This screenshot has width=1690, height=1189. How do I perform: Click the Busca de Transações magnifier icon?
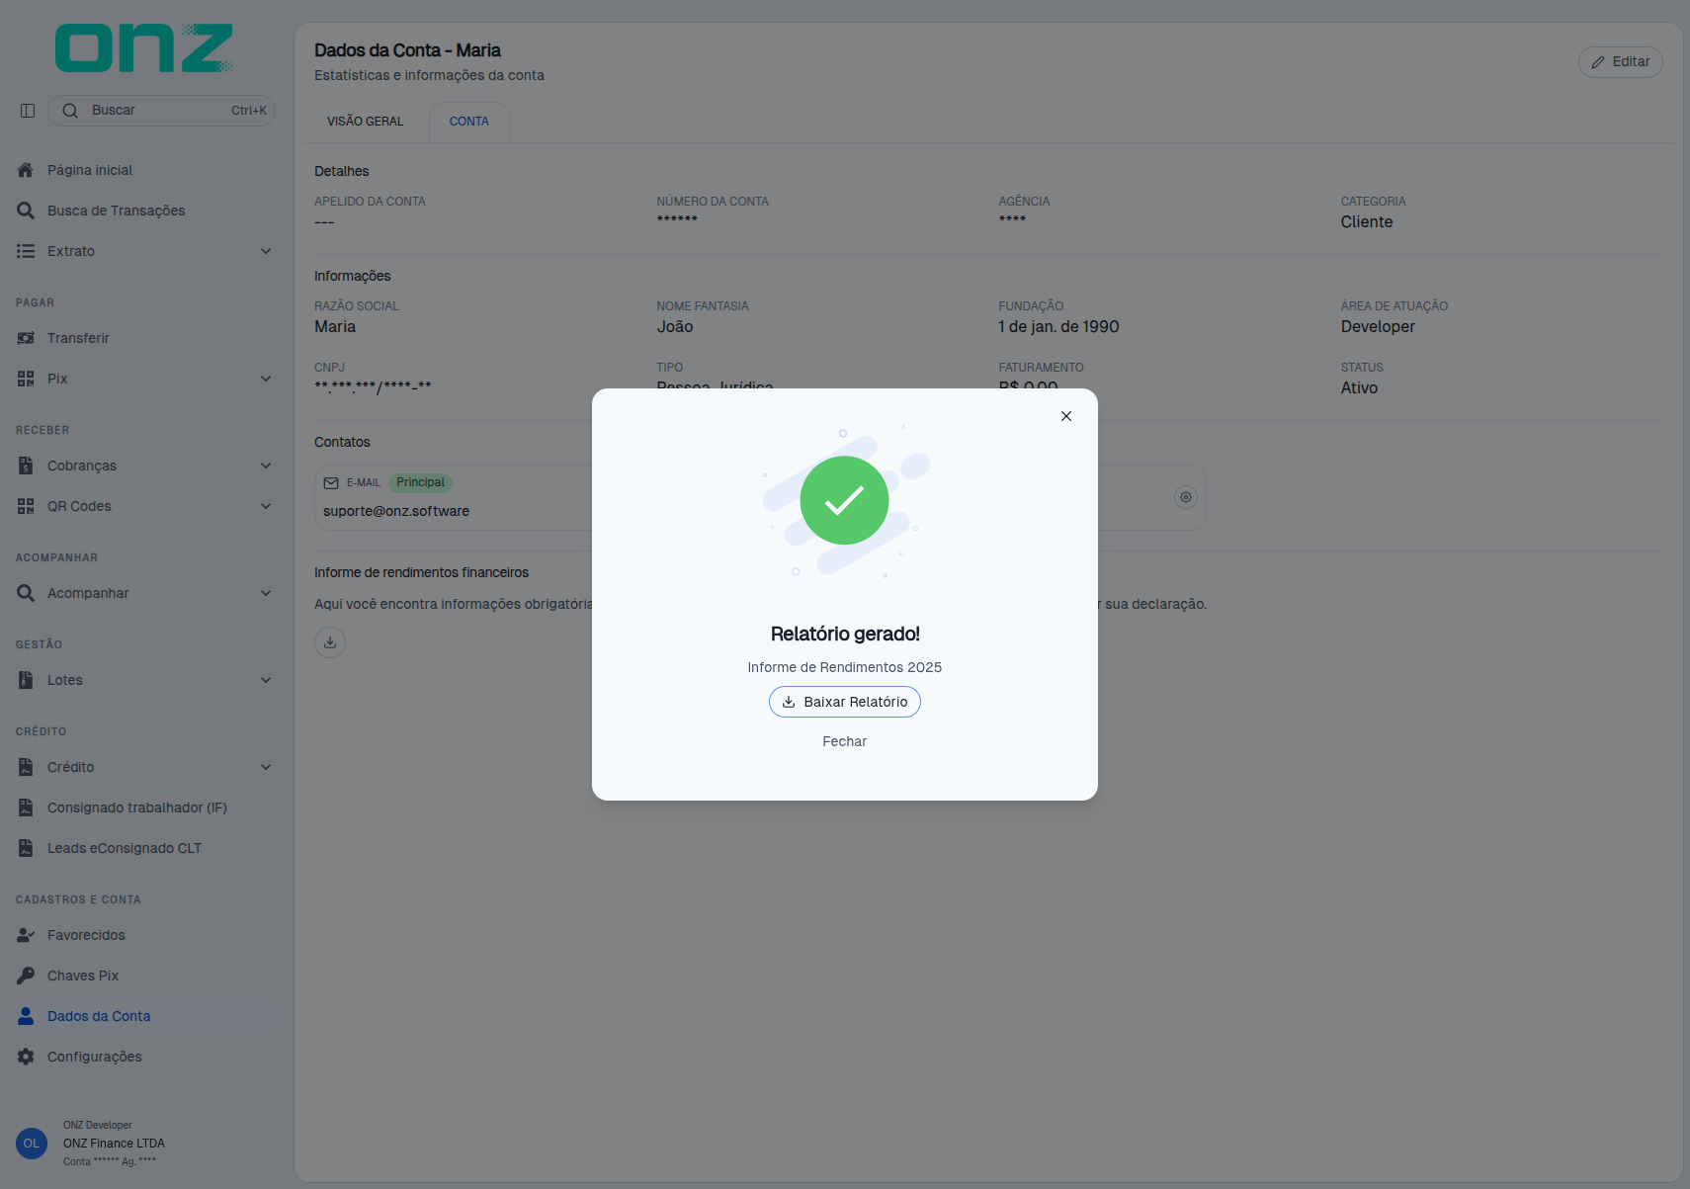click(26, 211)
